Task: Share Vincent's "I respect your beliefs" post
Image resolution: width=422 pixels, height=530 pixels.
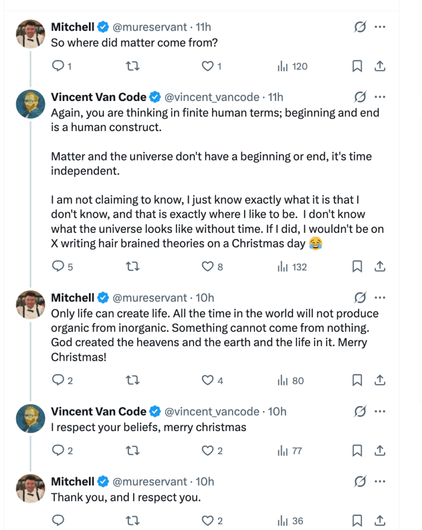Action: [x=380, y=451]
